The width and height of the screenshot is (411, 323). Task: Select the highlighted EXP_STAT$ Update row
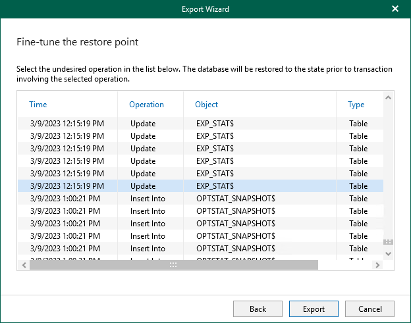tap(143, 186)
